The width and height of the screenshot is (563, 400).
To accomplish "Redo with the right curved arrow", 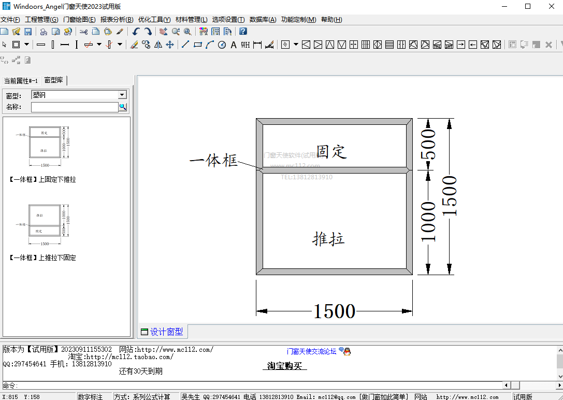I will coord(148,32).
